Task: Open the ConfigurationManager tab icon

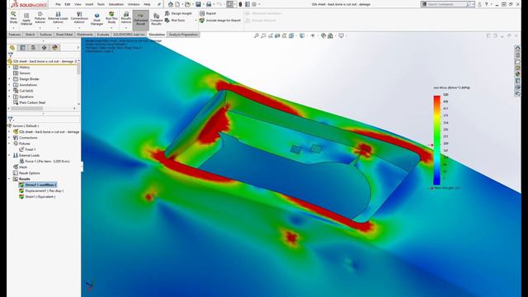Action: point(33,48)
